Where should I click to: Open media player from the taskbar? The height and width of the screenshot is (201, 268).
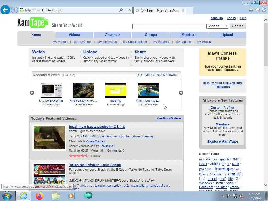pos(71,196)
